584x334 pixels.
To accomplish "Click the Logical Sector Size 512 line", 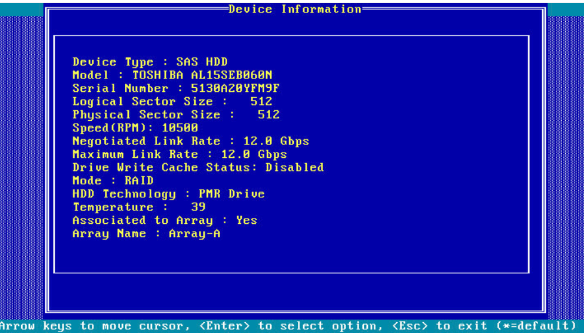I will coord(172,101).
